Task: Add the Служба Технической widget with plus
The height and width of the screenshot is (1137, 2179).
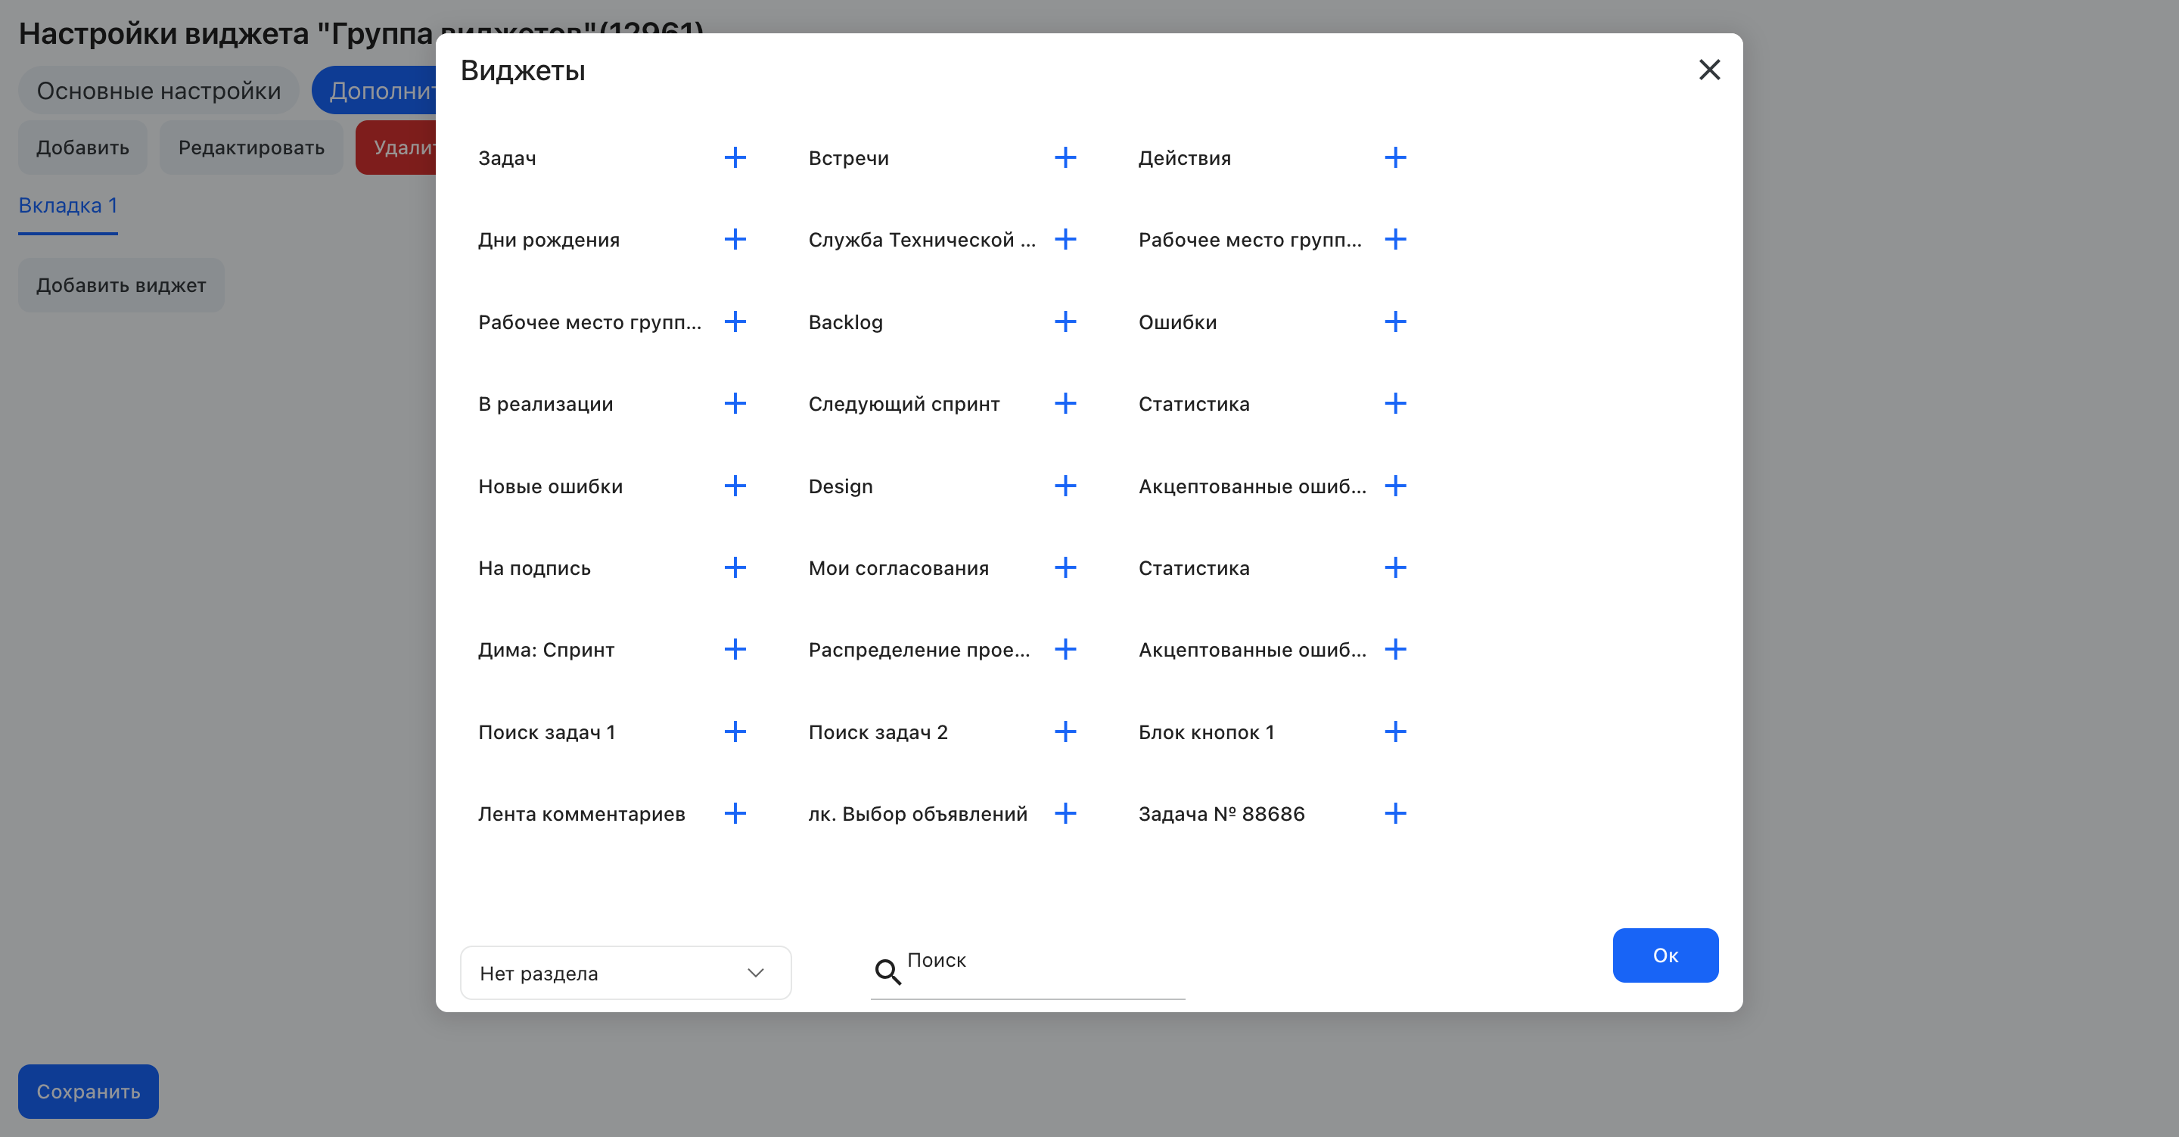Action: click(1065, 239)
